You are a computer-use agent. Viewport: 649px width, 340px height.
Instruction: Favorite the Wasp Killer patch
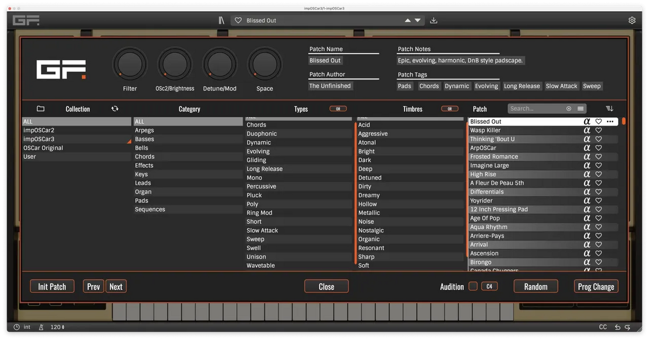point(599,130)
